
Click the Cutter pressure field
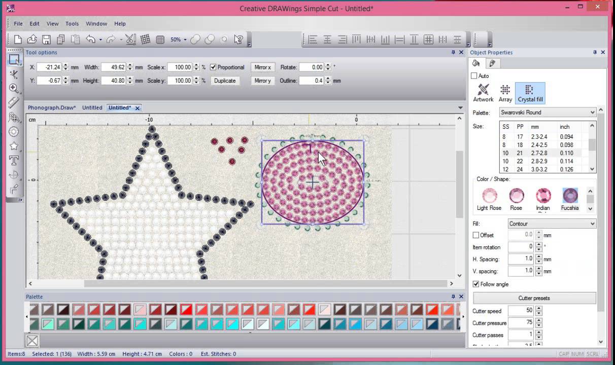coord(521,323)
